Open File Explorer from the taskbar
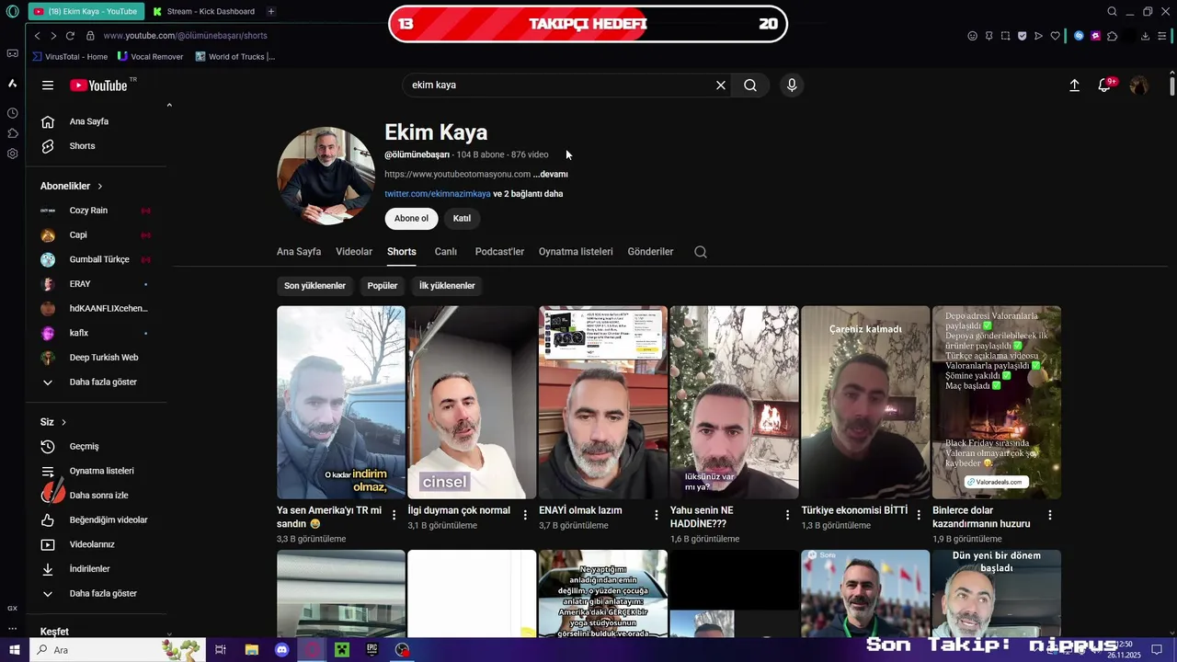 pyautogui.click(x=251, y=650)
